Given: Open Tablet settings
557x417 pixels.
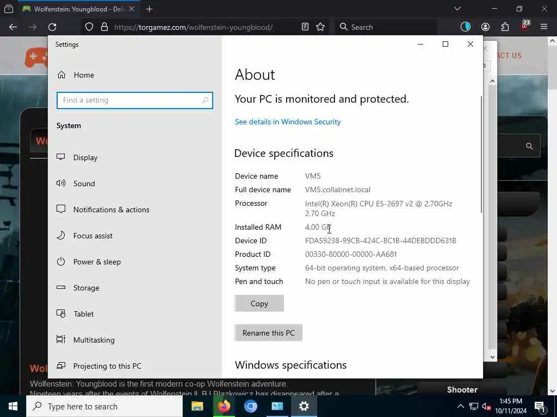Looking at the screenshot, I should pyautogui.click(x=75, y=314).
